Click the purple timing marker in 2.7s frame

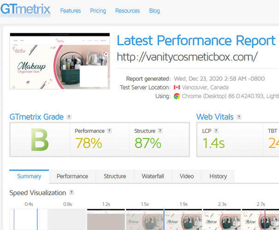pos(265,219)
